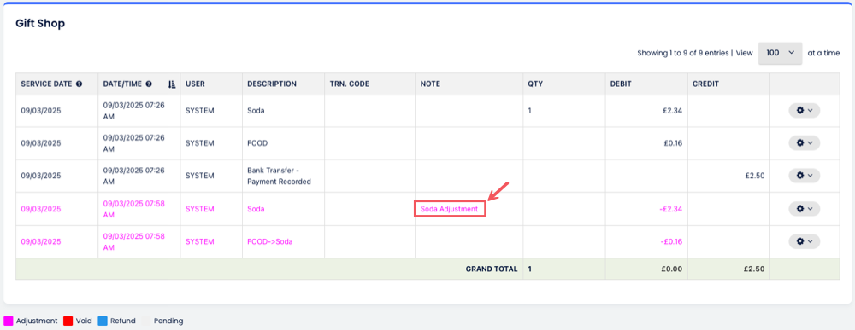Screen dimensions: 855x330
Task: Open gear menu for Bank Transfer row
Action: click(805, 176)
